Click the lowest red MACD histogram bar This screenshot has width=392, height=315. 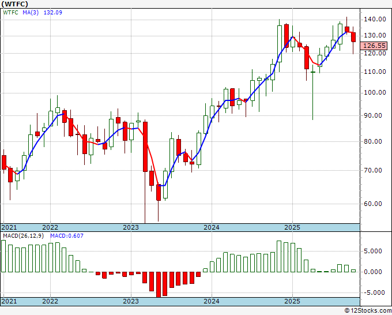click(x=159, y=284)
